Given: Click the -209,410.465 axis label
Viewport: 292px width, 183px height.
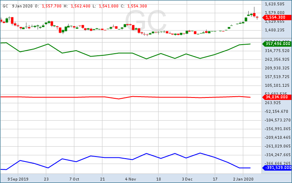Looking at the screenshot, I should point(278,138).
